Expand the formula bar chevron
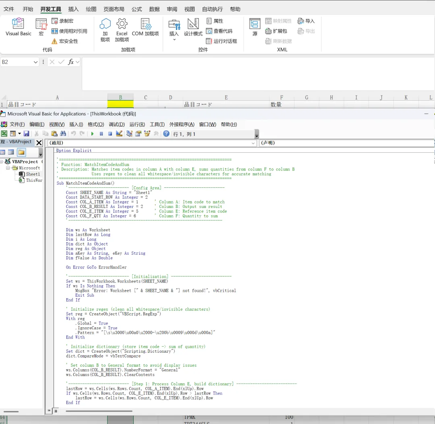Image resolution: width=435 pixels, height=424 pixels. [x=78, y=62]
